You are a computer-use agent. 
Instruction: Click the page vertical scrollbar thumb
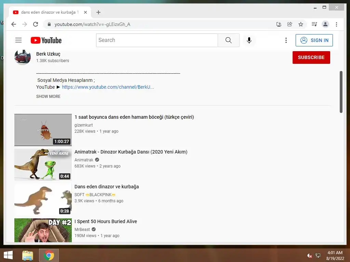(341, 92)
